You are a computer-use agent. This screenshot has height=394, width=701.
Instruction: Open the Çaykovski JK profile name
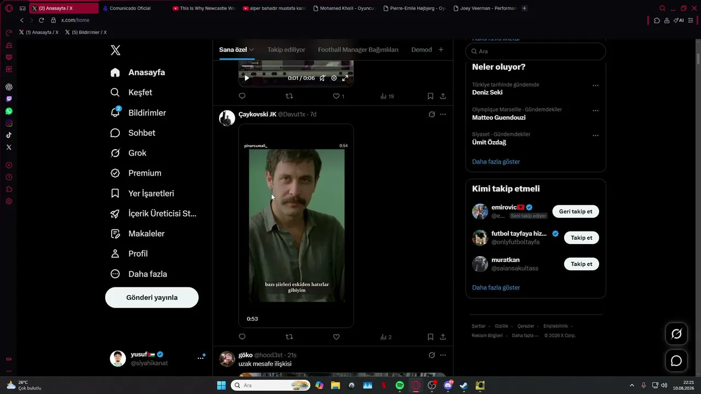pos(257,114)
